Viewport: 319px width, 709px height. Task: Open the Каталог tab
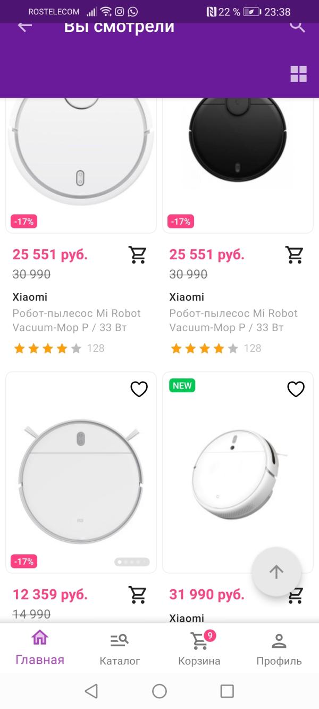tap(120, 648)
